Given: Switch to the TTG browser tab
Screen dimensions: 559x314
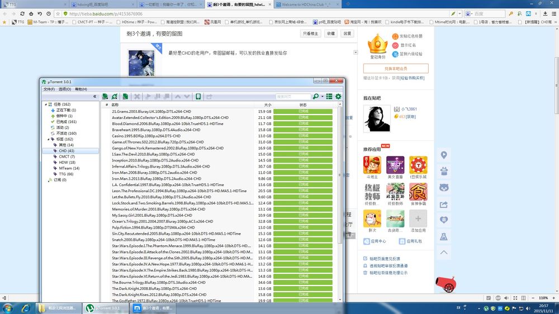Looking at the screenshot, I should pyautogui.click(x=34, y=4).
